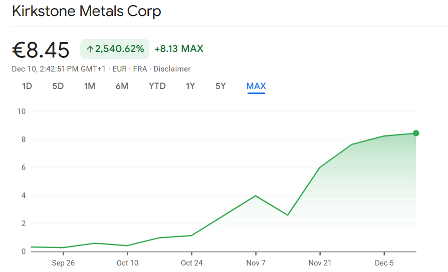
Task: Click the Nov 21 date axis label
Action: tap(320, 263)
